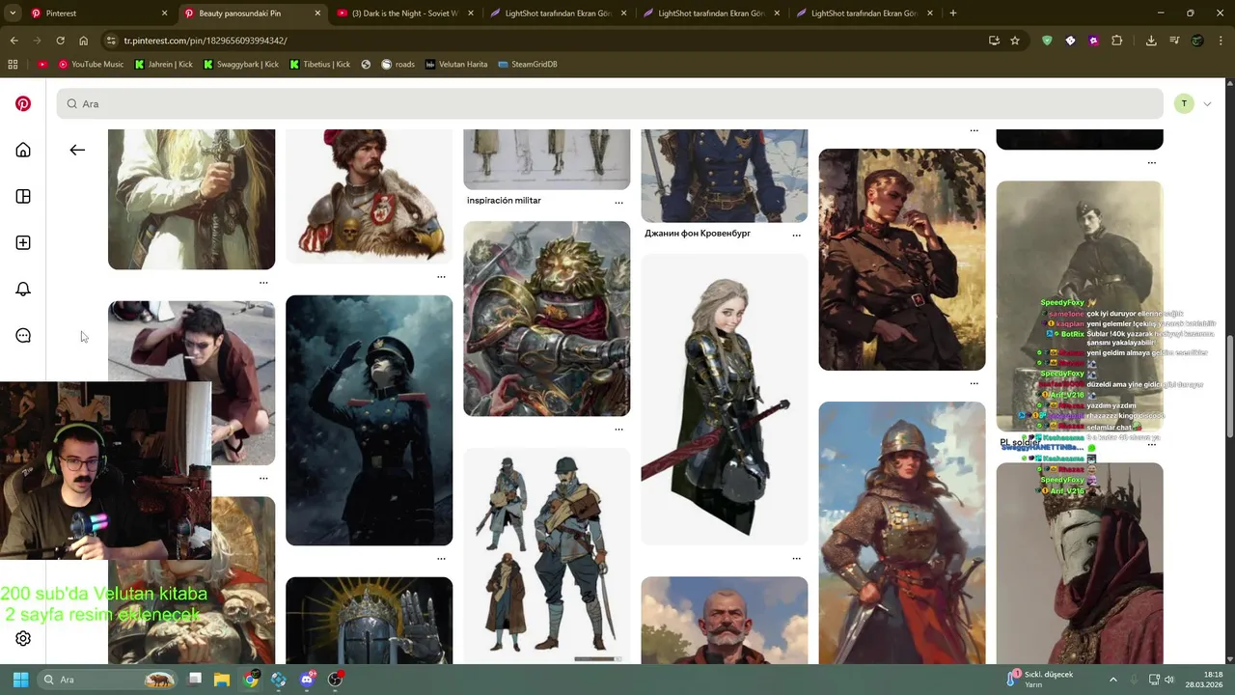The image size is (1235, 695).
Task: Open the Pinterest home icon in sidebar
Action: [x=23, y=150]
